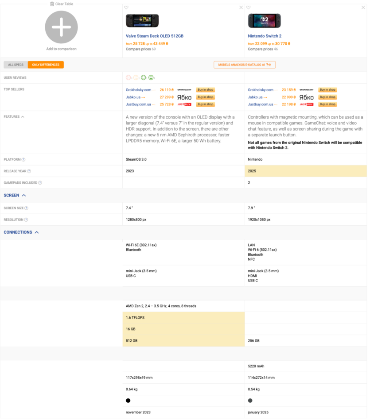Collapse the Screen section
Image resolution: width=370 pixels, height=420 pixels.
click(24, 196)
